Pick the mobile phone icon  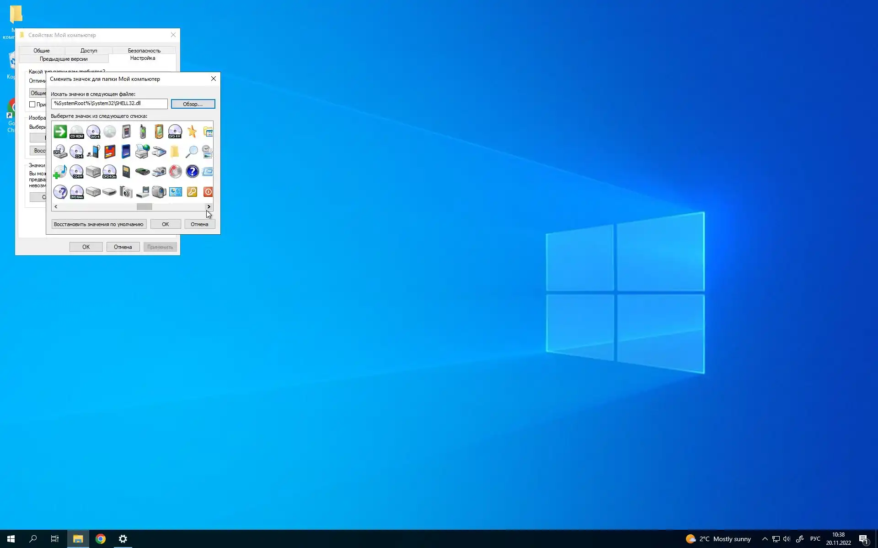pyautogui.click(x=143, y=132)
